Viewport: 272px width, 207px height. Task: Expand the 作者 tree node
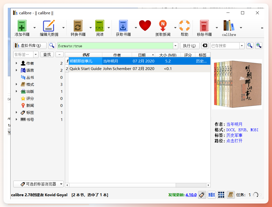click(17, 63)
